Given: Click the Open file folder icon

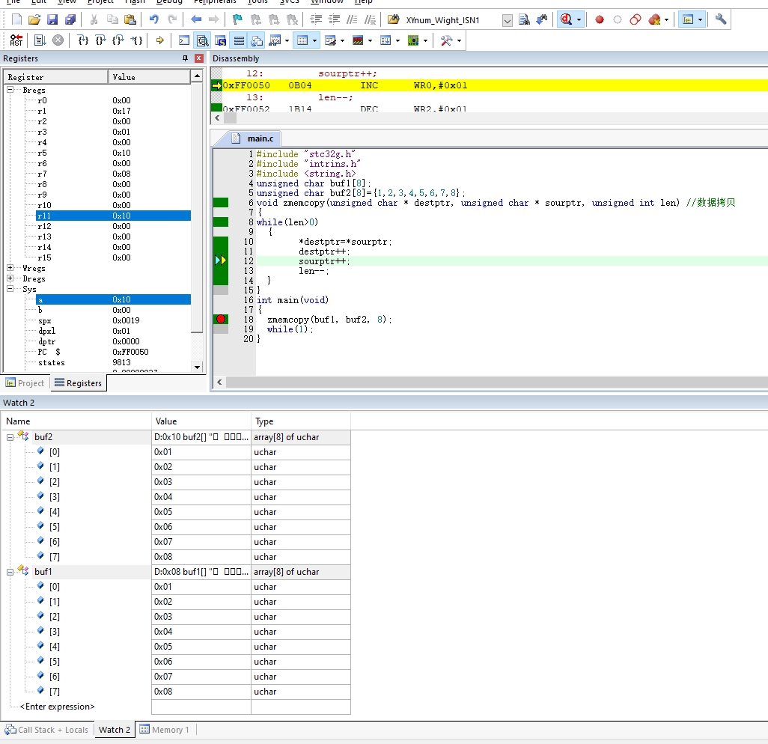Looking at the screenshot, I should (x=34, y=19).
